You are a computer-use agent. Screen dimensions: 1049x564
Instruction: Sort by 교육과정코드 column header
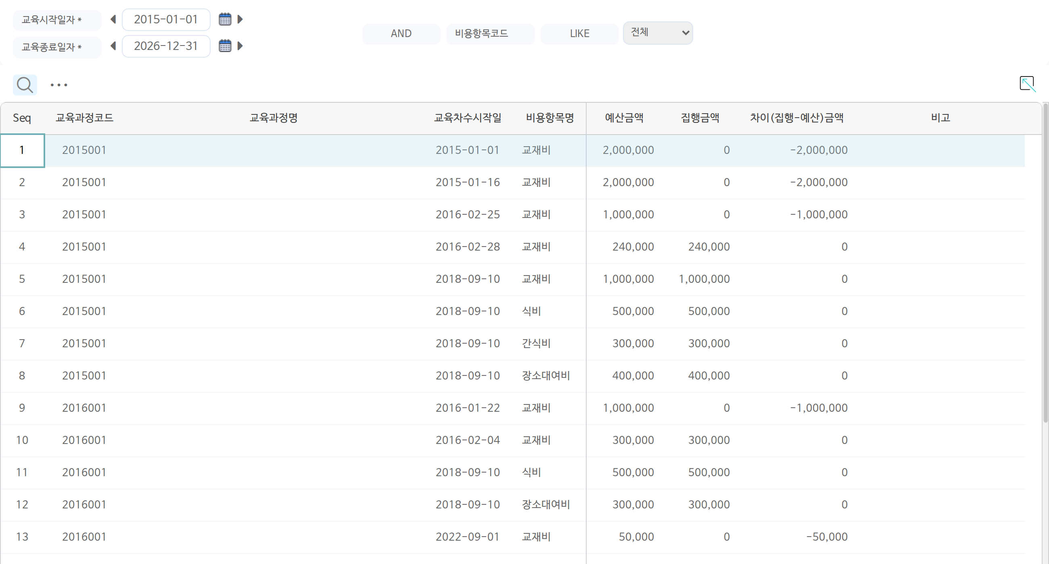click(x=84, y=118)
